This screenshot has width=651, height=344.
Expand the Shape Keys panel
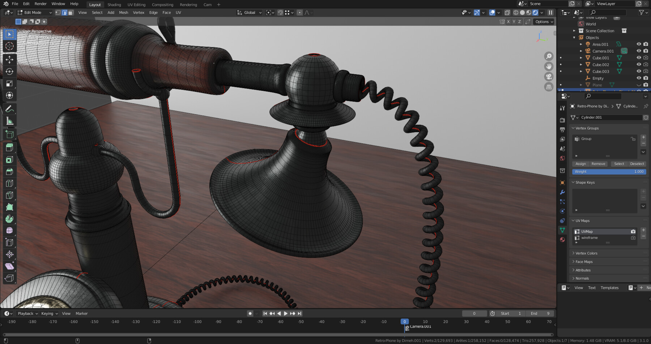584,182
